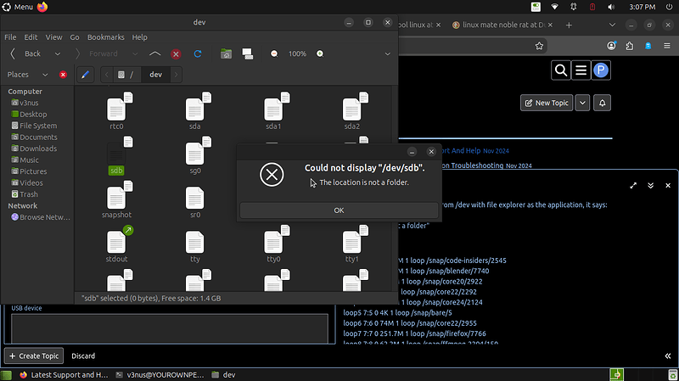The image size is (679, 381).
Task: Open Forward history dropdown arrow
Action: coord(135,53)
